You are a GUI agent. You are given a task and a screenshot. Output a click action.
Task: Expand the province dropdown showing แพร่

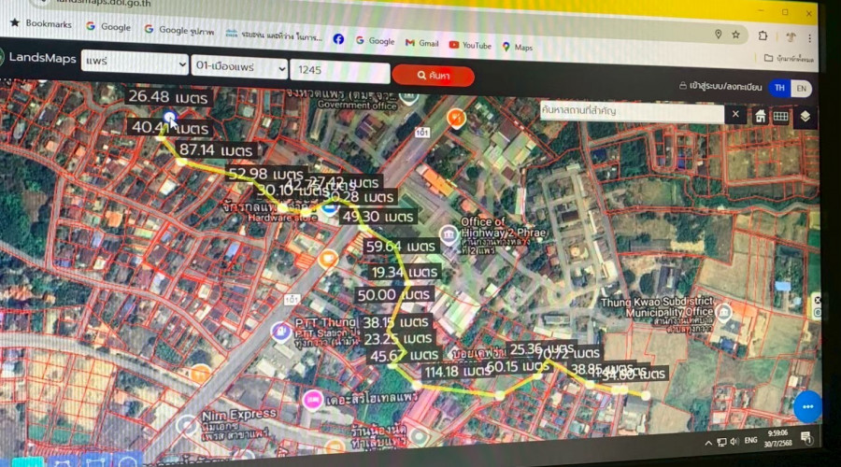135,64
